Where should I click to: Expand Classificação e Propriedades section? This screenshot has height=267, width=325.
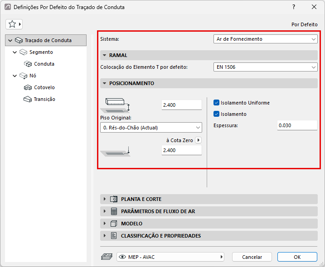(209, 236)
